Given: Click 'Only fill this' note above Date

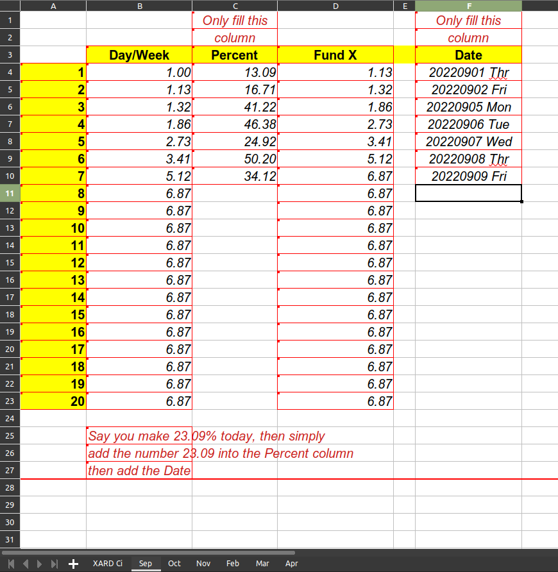Looking at the screenshot, I should click(x=469, y=21).
